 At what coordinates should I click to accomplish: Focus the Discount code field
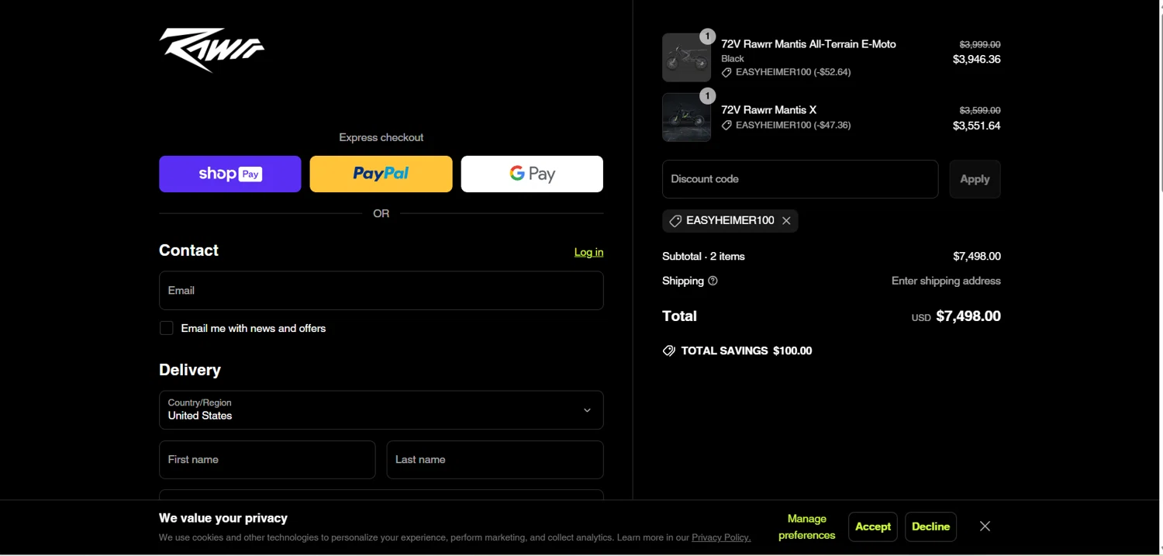(x=800, y=179)
